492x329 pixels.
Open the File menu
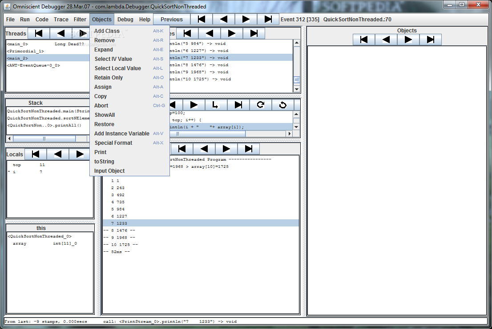10,20
